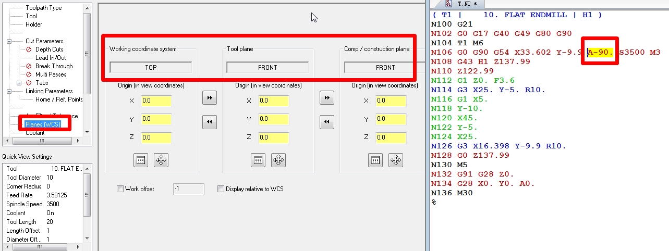Enable the Work offset checkbox

coord(120,189)
